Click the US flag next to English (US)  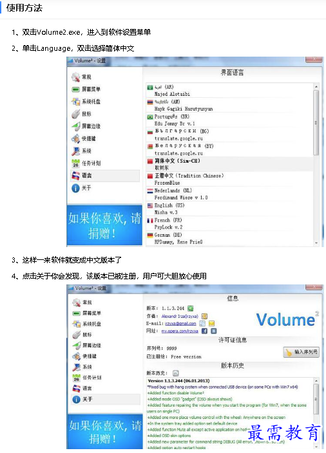tap(150, 205)
